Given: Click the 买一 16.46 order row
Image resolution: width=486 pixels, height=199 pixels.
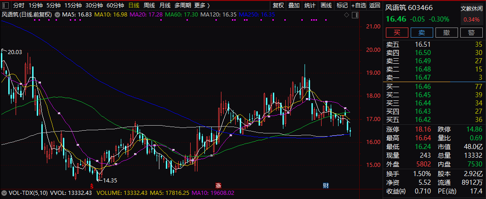Looking at the screenshot, I should point(434,87).
